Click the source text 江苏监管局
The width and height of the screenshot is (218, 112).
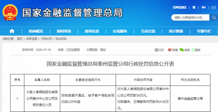73,50
